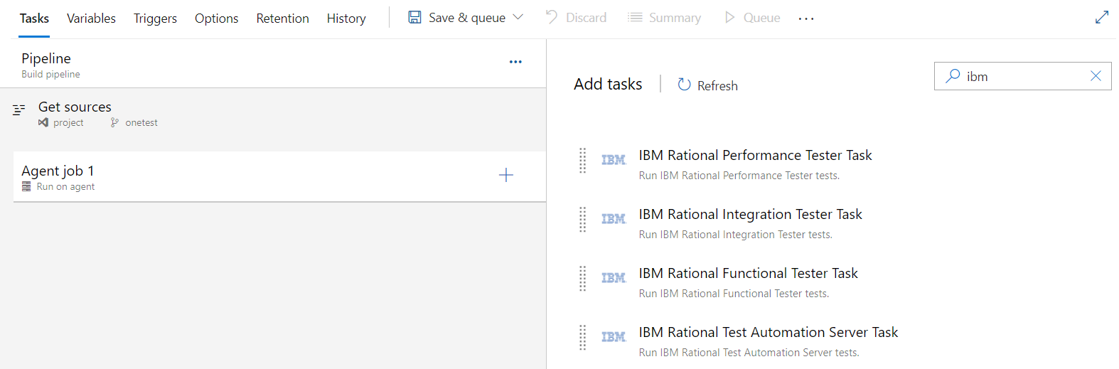Select IBM Rational Performance Tester Task
Screen dimensions: 1119x369
click(755, 155)
